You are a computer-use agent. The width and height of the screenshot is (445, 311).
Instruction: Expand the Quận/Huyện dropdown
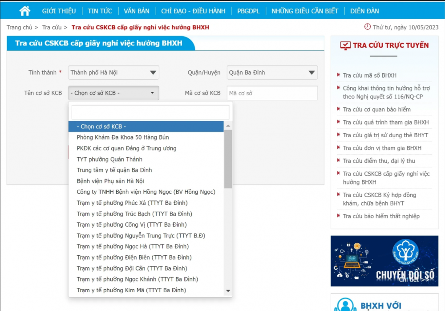[272, 73]
